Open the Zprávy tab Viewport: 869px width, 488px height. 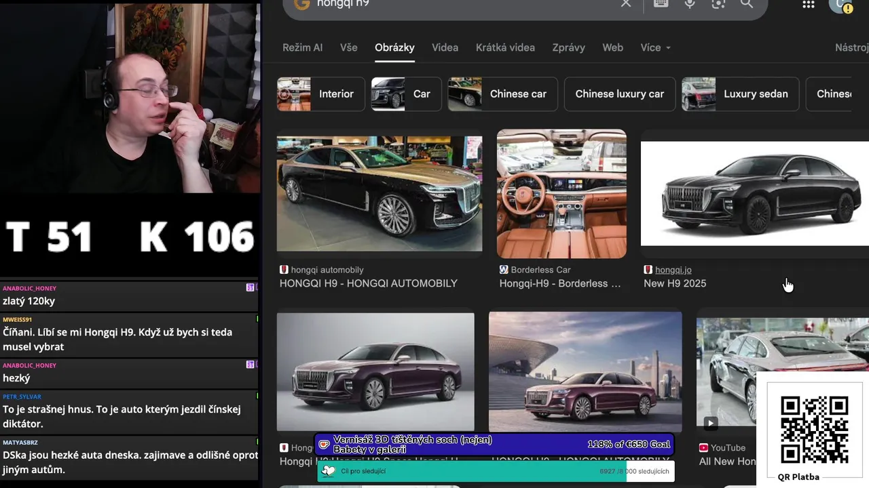[568, 47]
